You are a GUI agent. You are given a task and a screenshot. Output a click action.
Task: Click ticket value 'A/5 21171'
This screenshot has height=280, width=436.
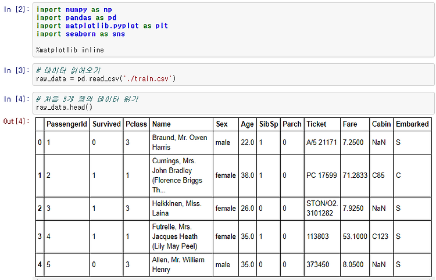[321, 142]
